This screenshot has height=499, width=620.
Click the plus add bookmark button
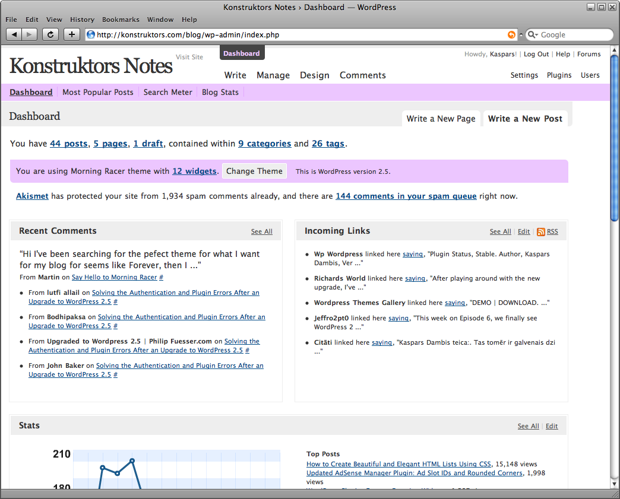click(x=71, y=34)
